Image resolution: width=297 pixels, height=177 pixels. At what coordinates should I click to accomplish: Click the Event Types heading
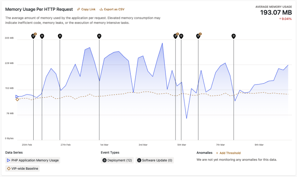pyautogui.click(x=110, y=152)
